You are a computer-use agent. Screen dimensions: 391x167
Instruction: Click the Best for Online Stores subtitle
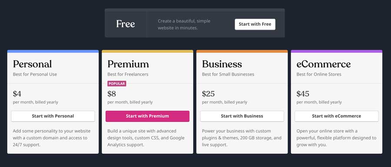click(x=319, y=74)
